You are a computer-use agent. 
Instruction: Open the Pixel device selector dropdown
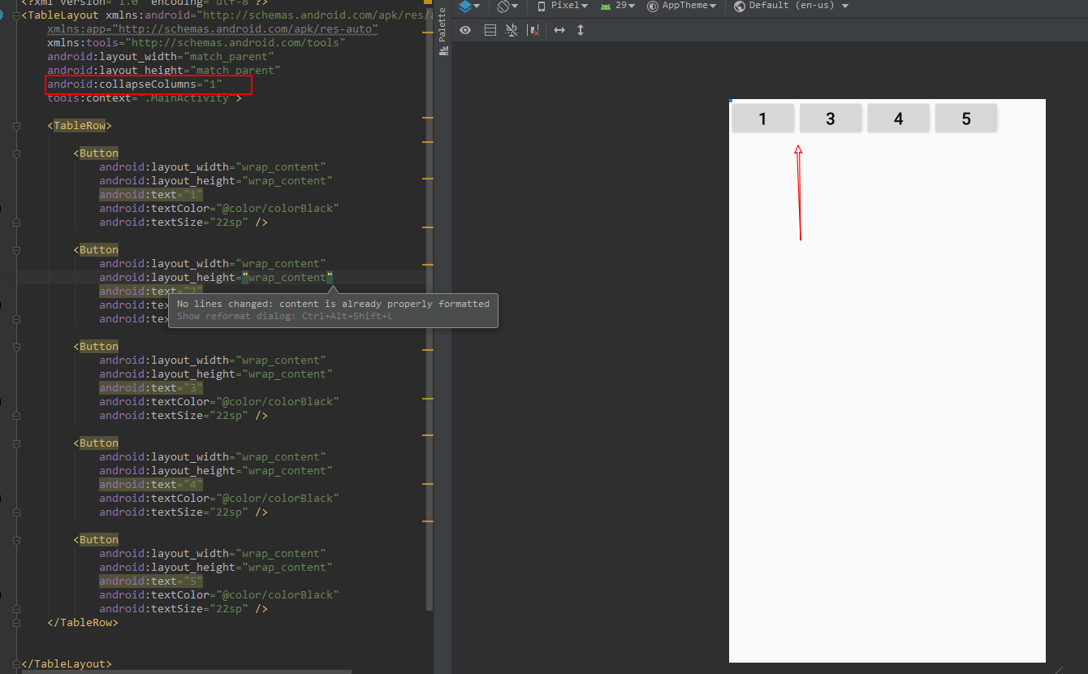pyautogui.click(x=563, y=6)
